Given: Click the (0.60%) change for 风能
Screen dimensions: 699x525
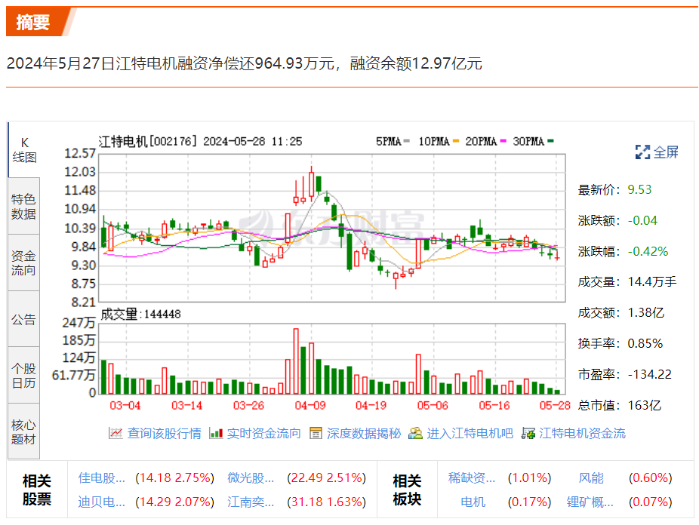Looking at the screenshot, I should tap(651, 477).
